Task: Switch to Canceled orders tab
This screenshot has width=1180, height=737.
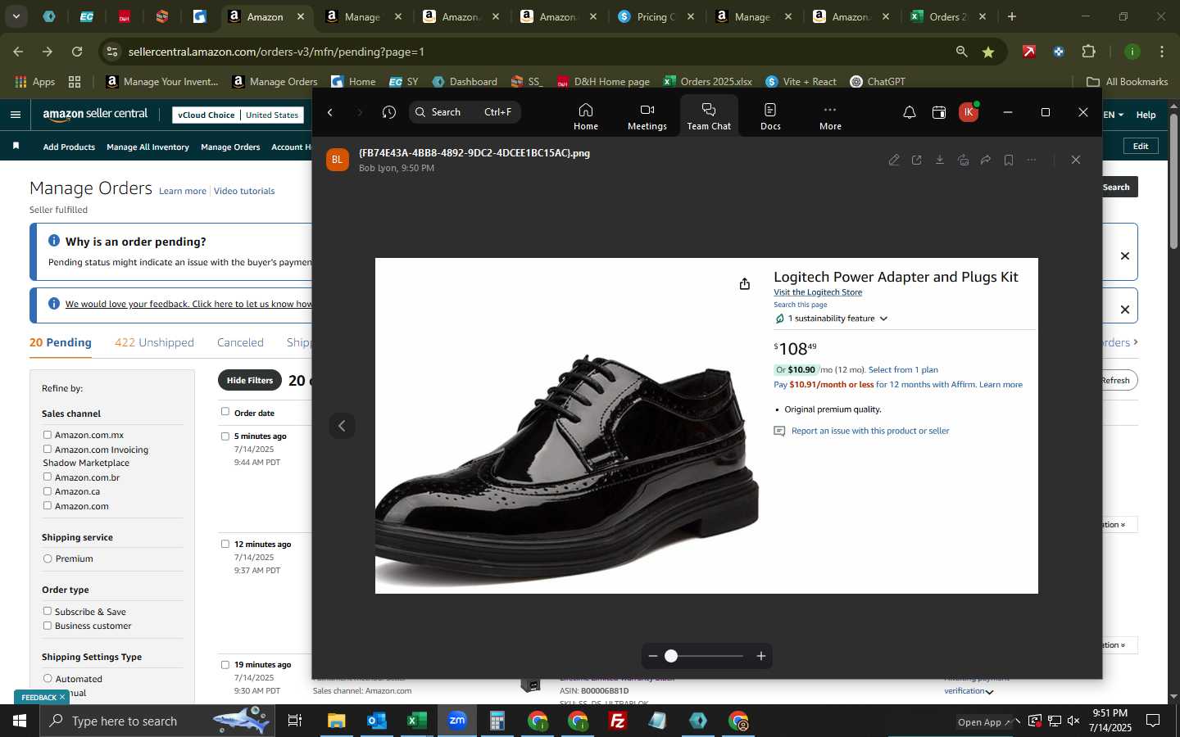Action: [x=240, y=342]
